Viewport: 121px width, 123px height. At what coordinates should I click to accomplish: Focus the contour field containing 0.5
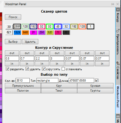[x=12, y=59]
